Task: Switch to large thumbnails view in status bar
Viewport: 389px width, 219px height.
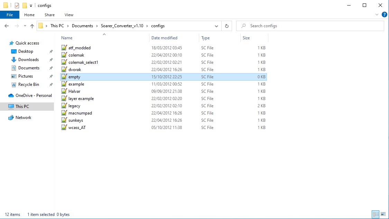Action: tap(383, 214)
